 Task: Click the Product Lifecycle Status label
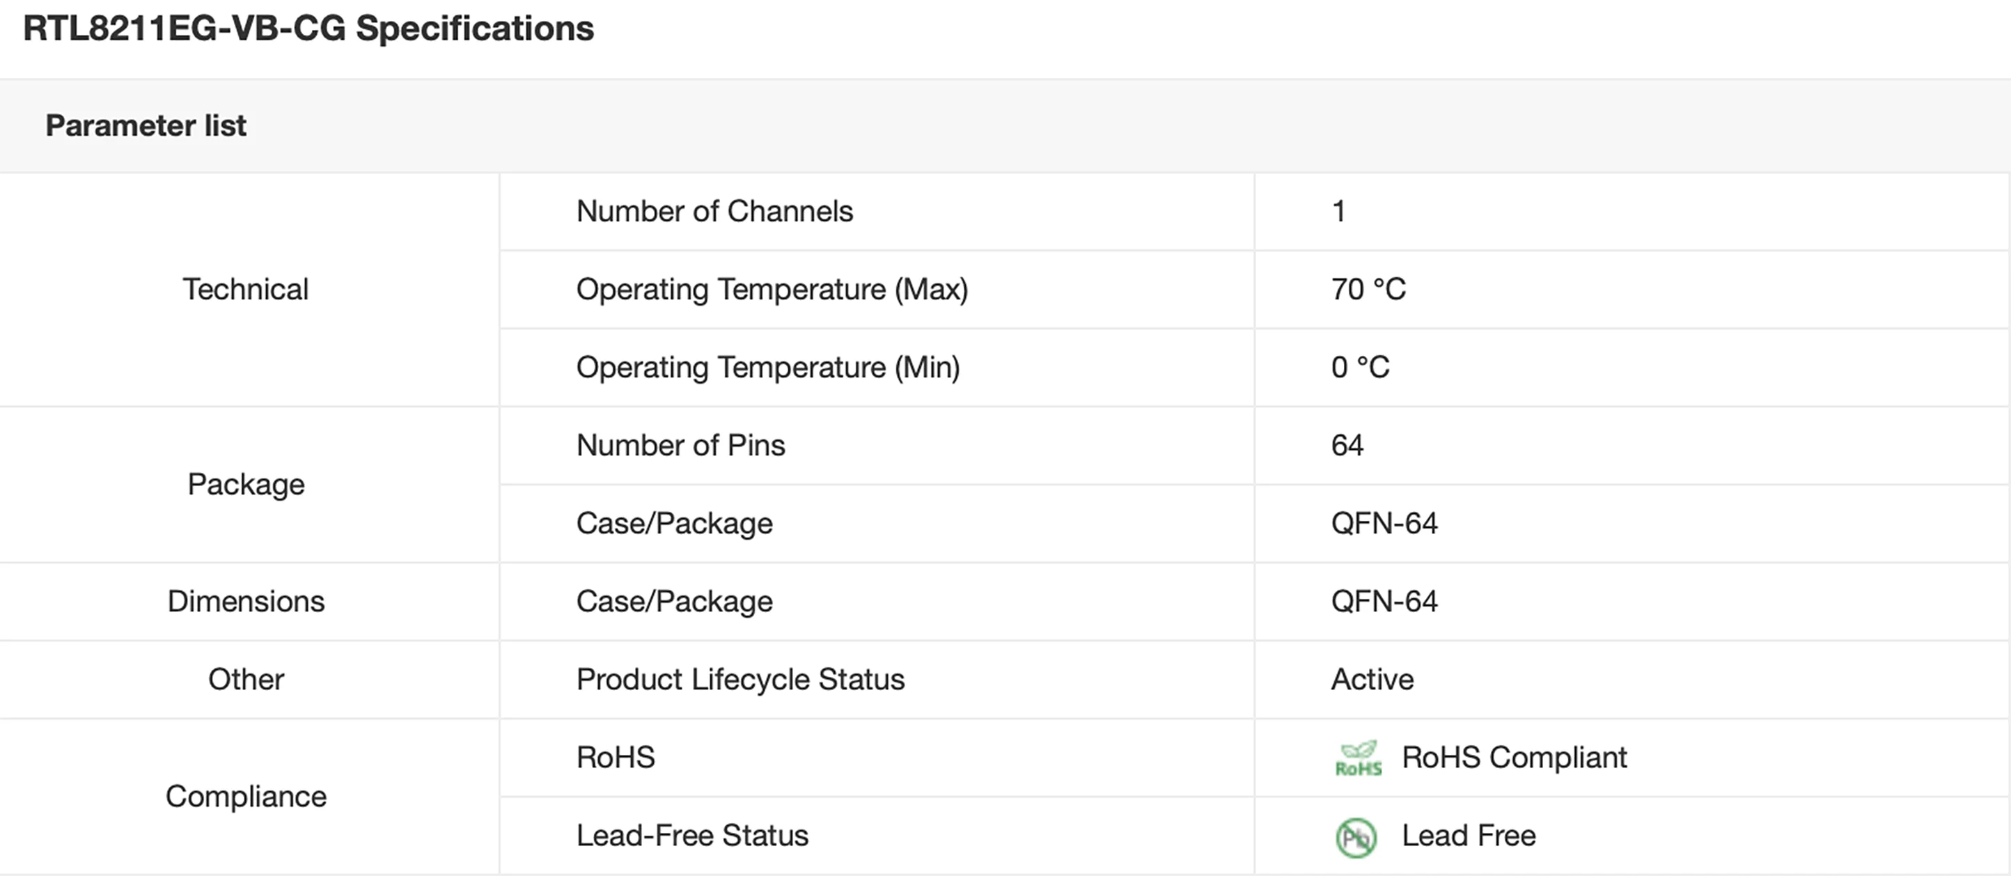tap(740, 680)
